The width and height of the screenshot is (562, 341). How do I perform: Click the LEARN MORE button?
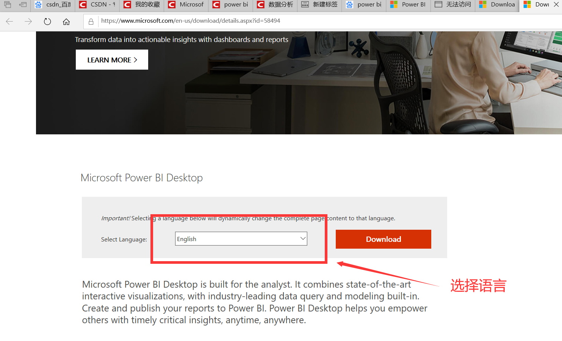point(112,60)
